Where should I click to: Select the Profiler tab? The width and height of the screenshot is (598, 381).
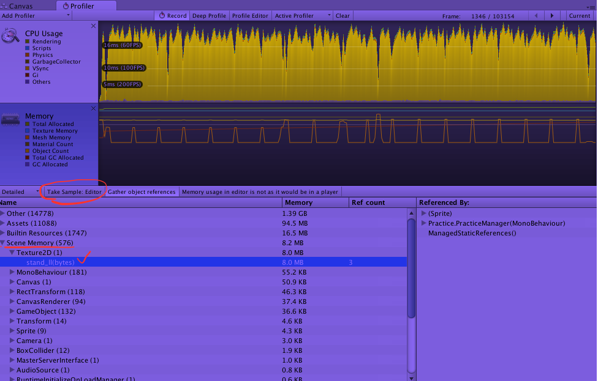click(x=86, y=6)
